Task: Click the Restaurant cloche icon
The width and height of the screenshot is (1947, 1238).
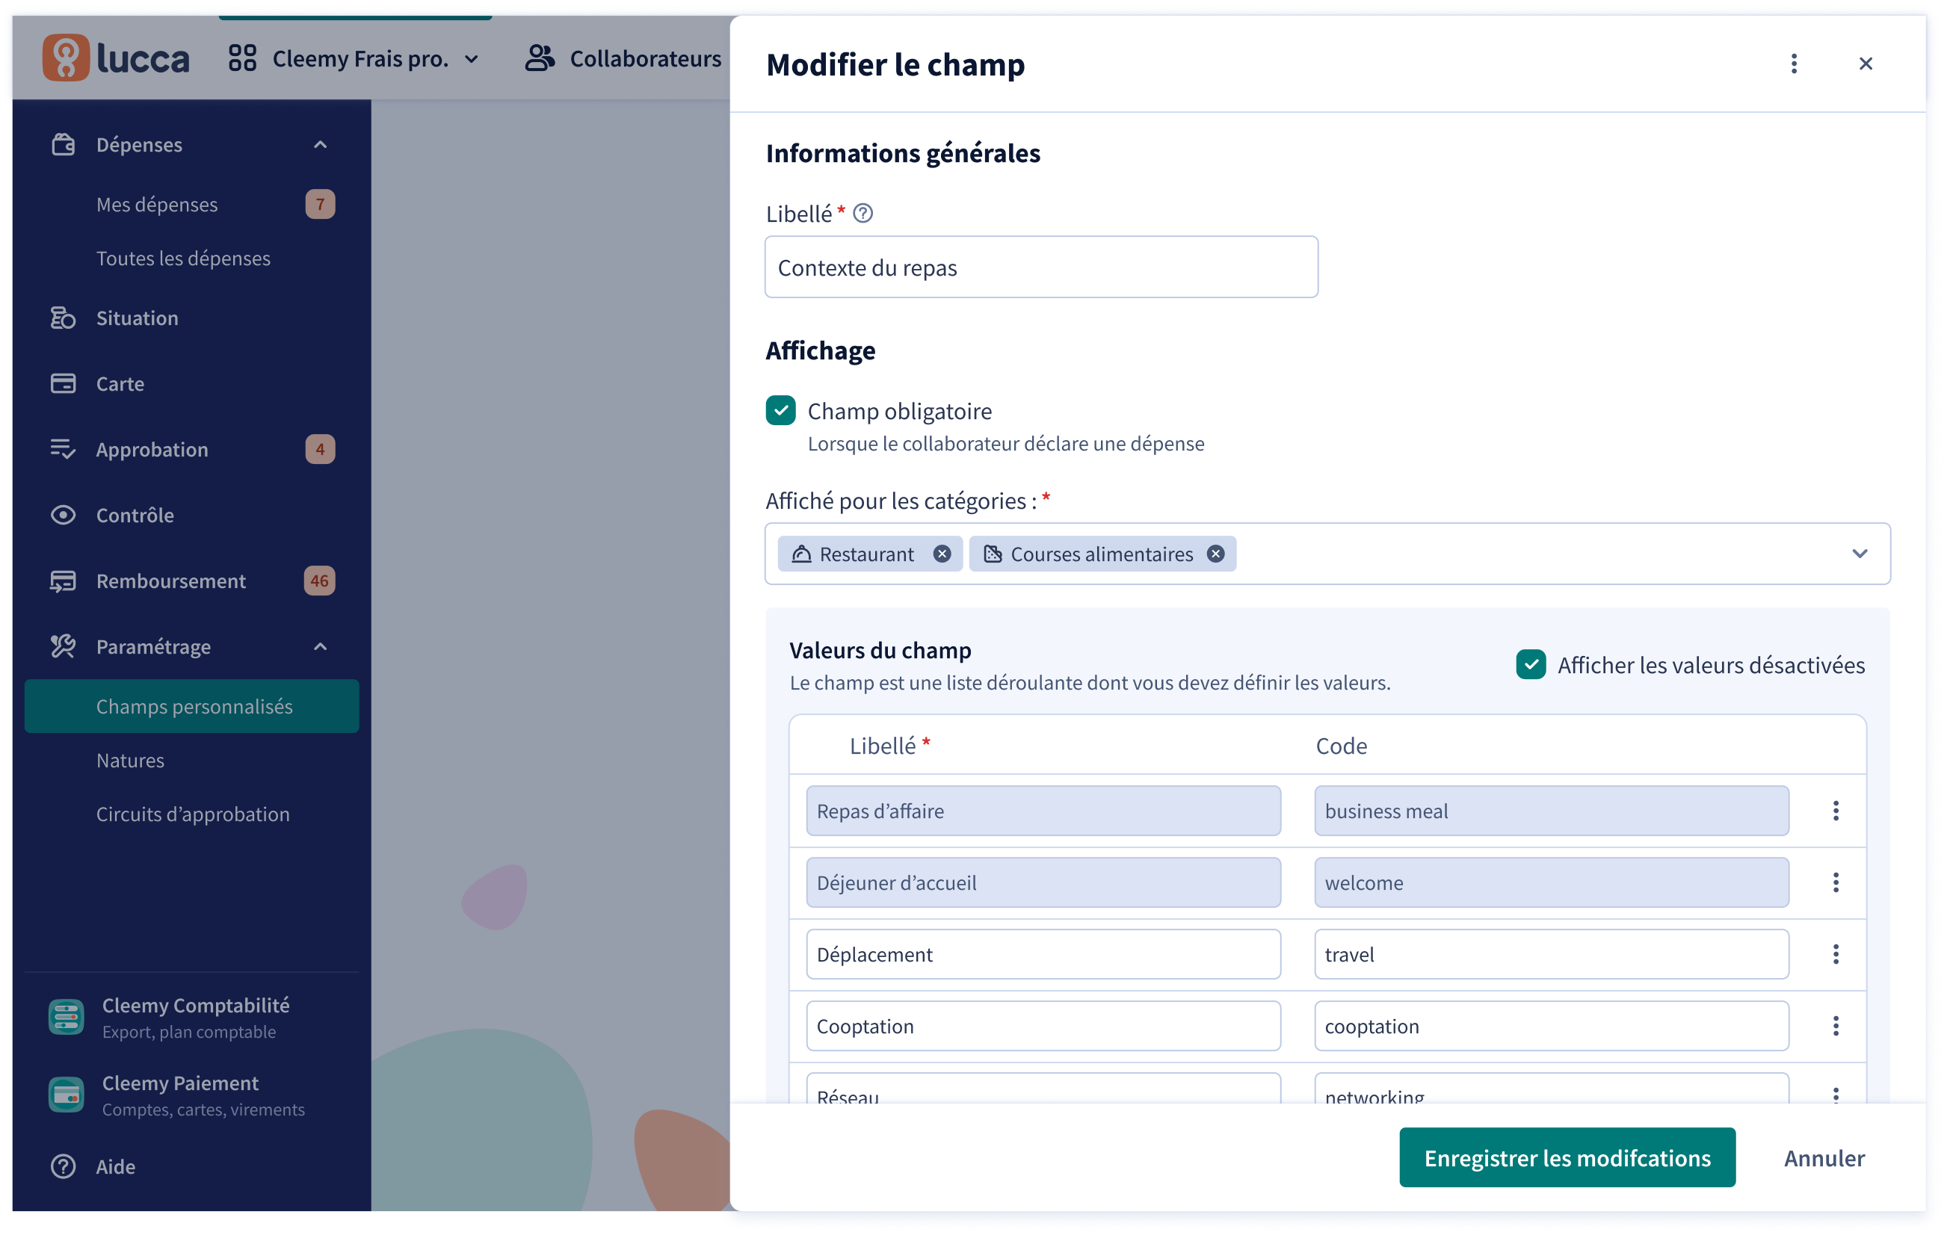Action: [x=801, y=554]
